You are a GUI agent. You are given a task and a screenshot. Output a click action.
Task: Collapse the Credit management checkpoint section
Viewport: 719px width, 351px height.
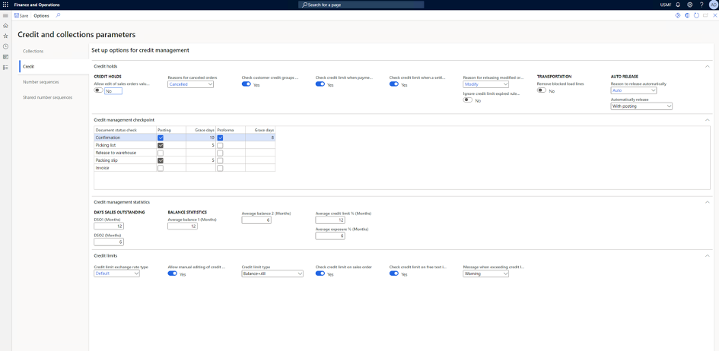(708, 120)
